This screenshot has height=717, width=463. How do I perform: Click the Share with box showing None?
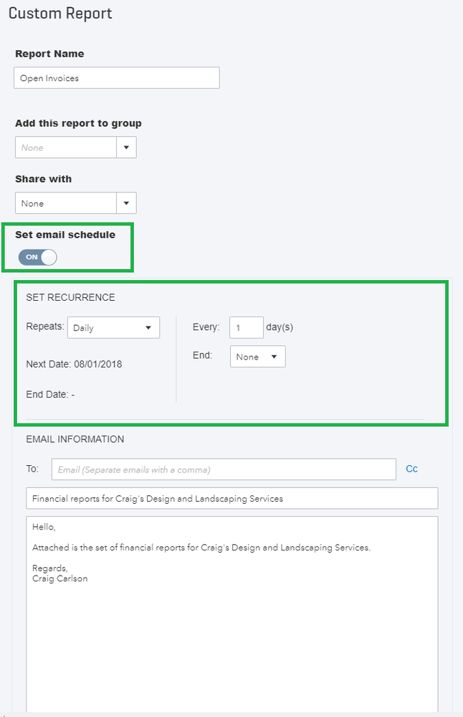click(x=66, y=204)
